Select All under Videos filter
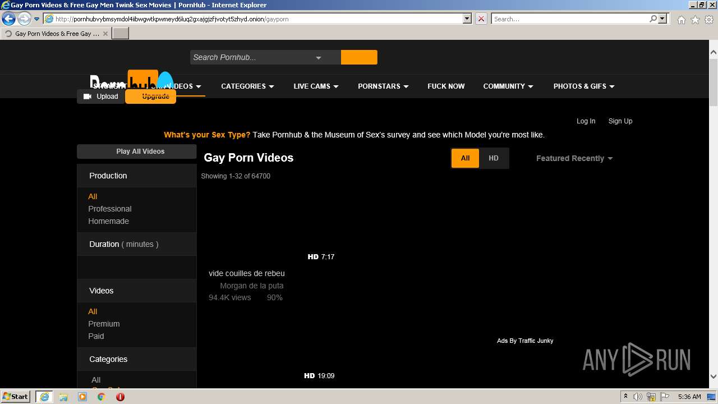Image resolution: width=718 pixels, height=404 pixels. pyautogui.click(x=93, y=311)
